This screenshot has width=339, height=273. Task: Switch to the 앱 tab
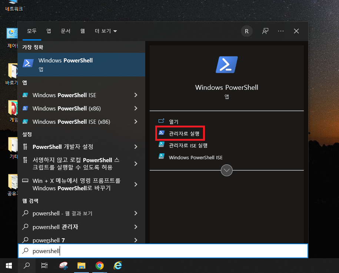click(x=49, y=31)
